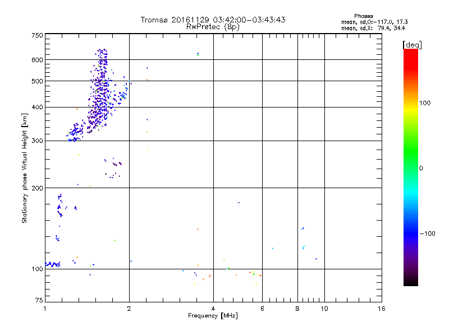Image resolution: width=449 pixels, height=336 pixels.
Task: Click the colorbar tick label '0'
Action: (x=421, y=169)
